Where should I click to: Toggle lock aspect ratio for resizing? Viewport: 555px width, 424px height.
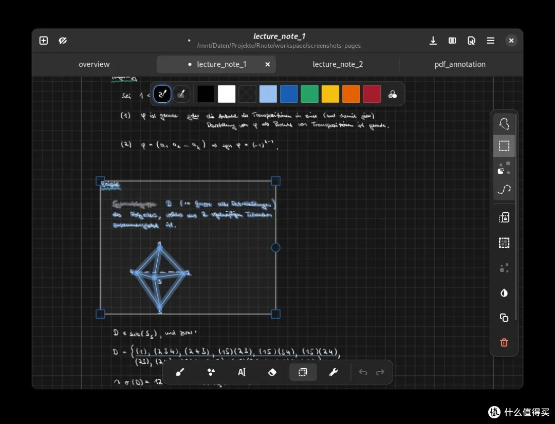tap(504, 218)
